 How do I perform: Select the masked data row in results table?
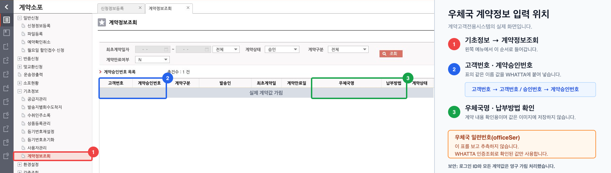click(x=266, y=93)
